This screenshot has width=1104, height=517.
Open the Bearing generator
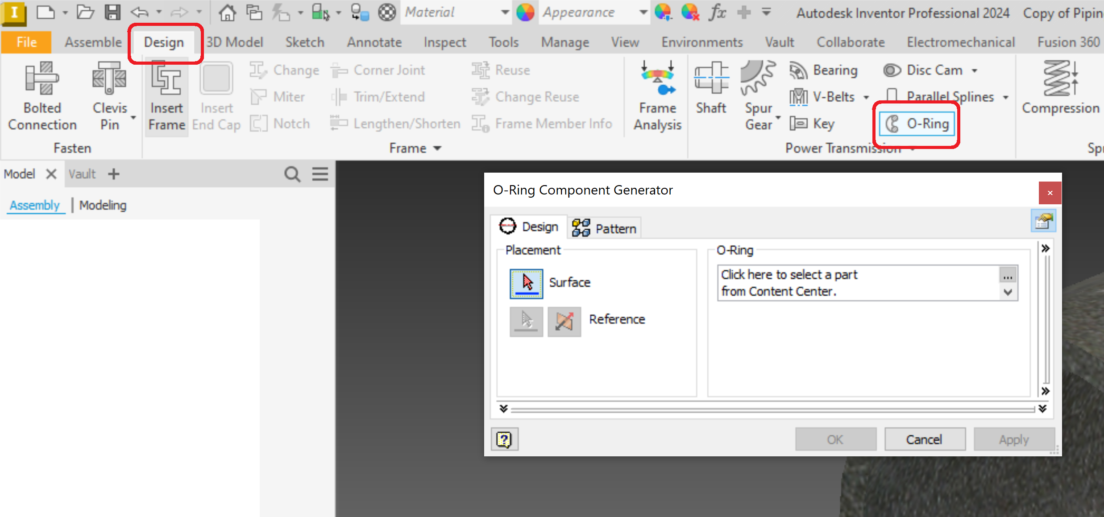click(x=823, y=70)
